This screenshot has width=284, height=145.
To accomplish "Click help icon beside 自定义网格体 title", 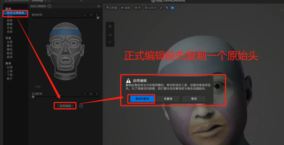I will (x=49, y=6).
